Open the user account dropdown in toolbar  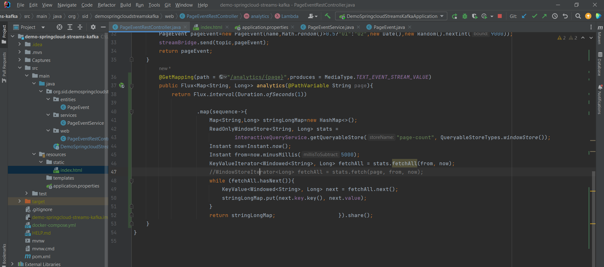tap(313, 16)
